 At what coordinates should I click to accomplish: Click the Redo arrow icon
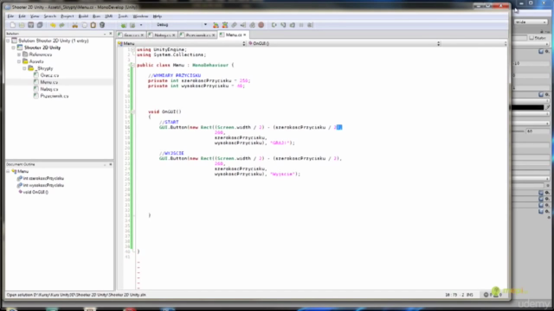[61, 25]
